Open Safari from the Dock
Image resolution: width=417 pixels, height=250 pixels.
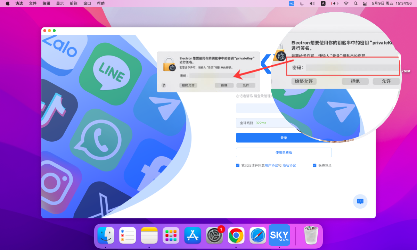point(258,236)
